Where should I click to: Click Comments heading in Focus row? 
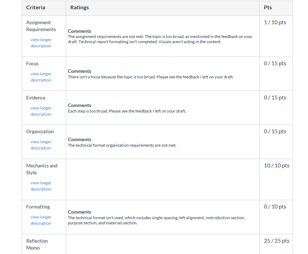click(x=80, y=71)
